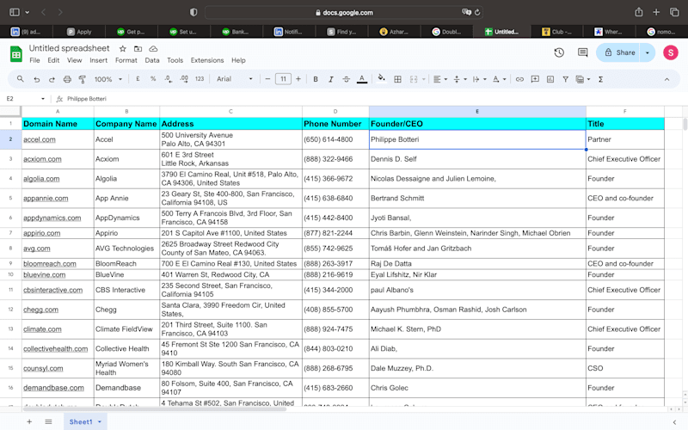Open text rotation dropdown
This screenshot has width=688, height=430.
click(x=499, y=79)
